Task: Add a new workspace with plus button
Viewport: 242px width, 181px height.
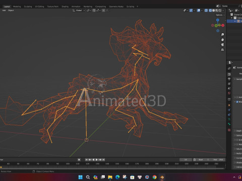Action: 137,7
